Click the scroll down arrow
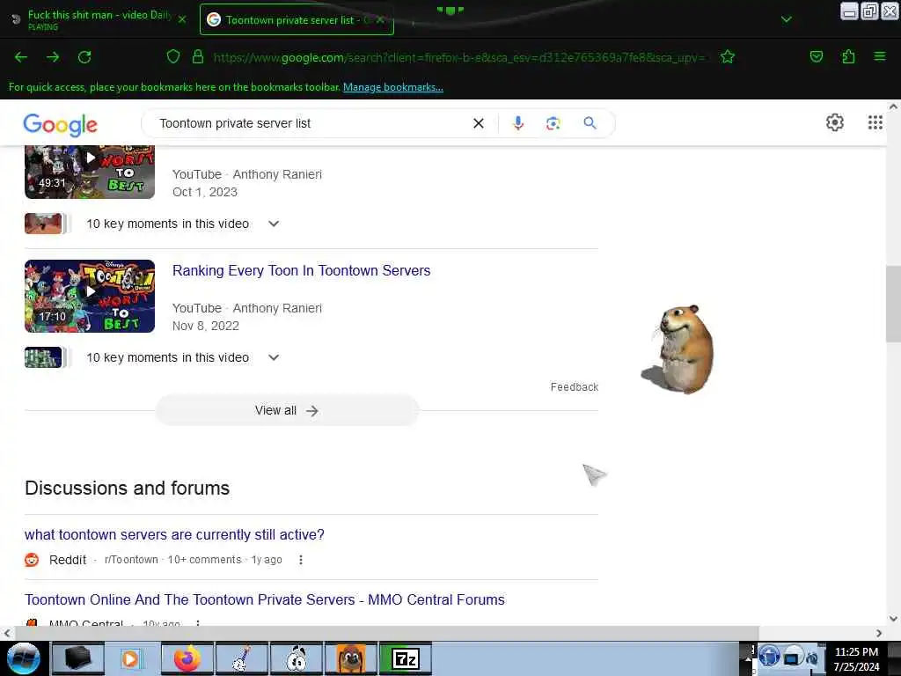The height and width of the screenshot is (676, 901). (893, 620)
